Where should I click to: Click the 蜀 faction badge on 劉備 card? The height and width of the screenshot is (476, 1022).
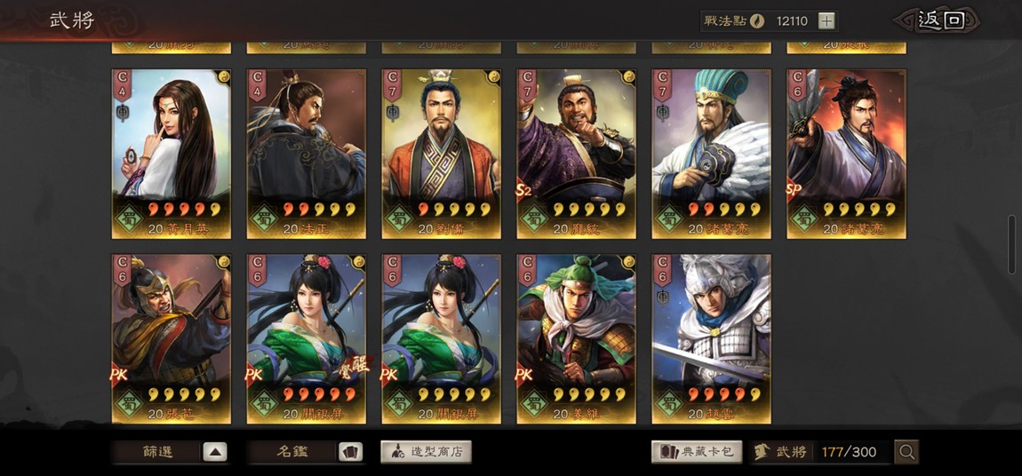397,218
